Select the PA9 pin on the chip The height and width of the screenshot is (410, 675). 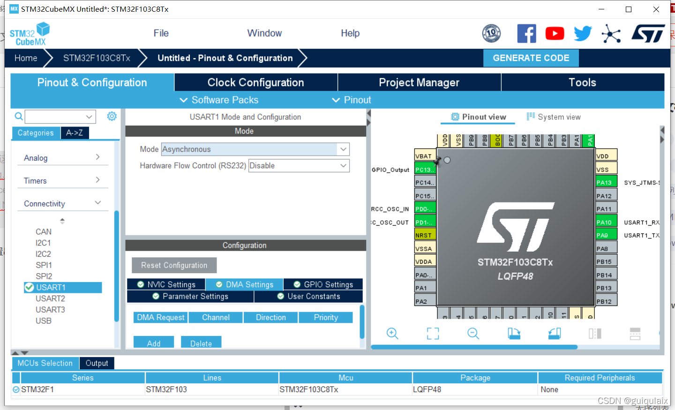click(606, 235)
